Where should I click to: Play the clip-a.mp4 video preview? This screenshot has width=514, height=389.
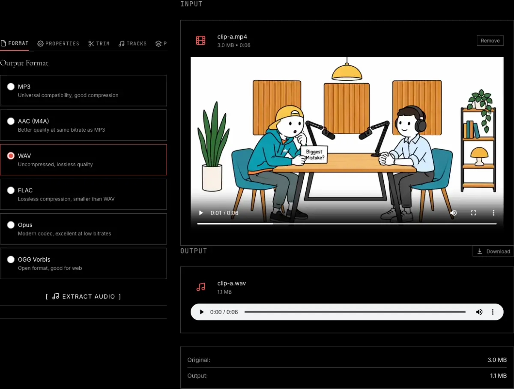click(201, 213)
